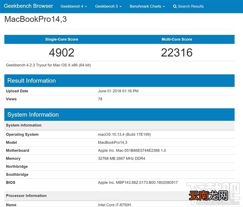
Task: Click the Northbridge label
Action: coord(17,166)
